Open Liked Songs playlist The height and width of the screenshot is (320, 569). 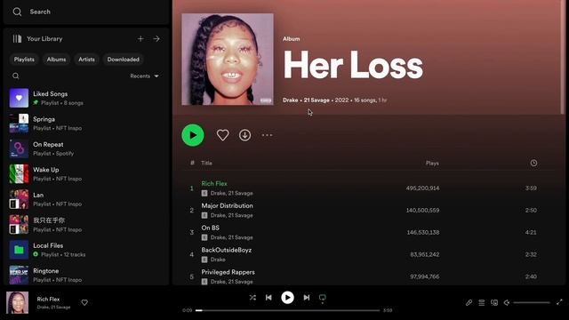click(86, 98)
